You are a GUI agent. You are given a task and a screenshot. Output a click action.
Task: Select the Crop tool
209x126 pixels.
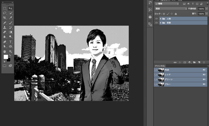(x=5, y=18)
